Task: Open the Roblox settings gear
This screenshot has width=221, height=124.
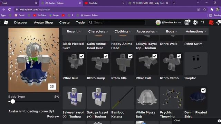Action: coord(219,22)
